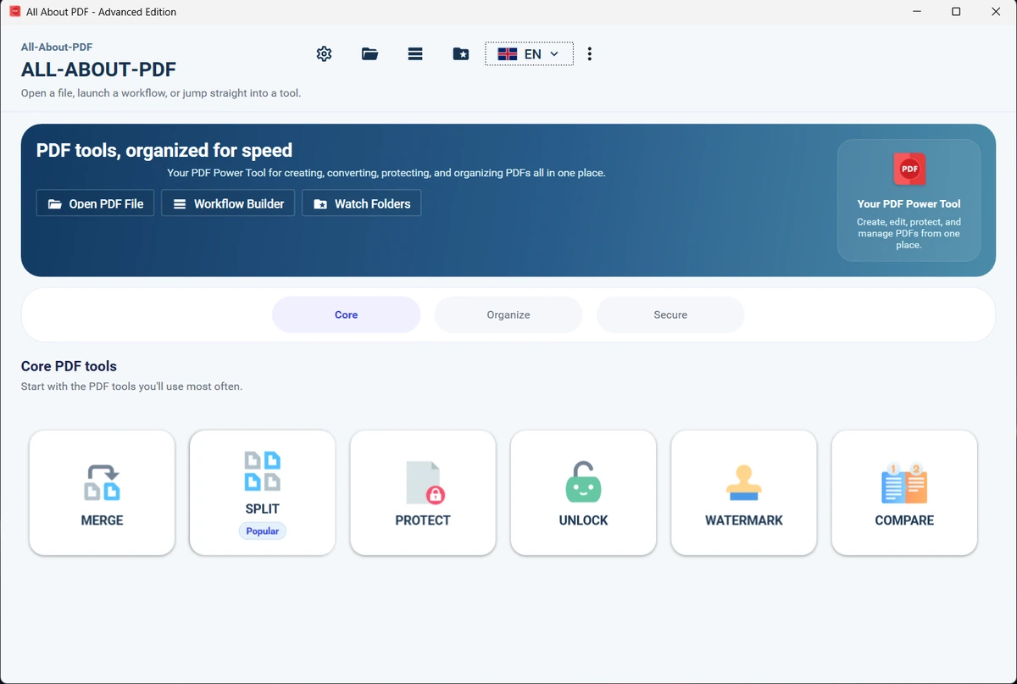Minimize the All About PDF window

pyautogui.click(x=917, y=12)
